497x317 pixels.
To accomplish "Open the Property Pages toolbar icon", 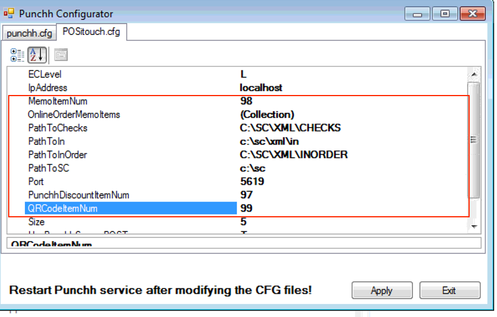I will point(61,55).
